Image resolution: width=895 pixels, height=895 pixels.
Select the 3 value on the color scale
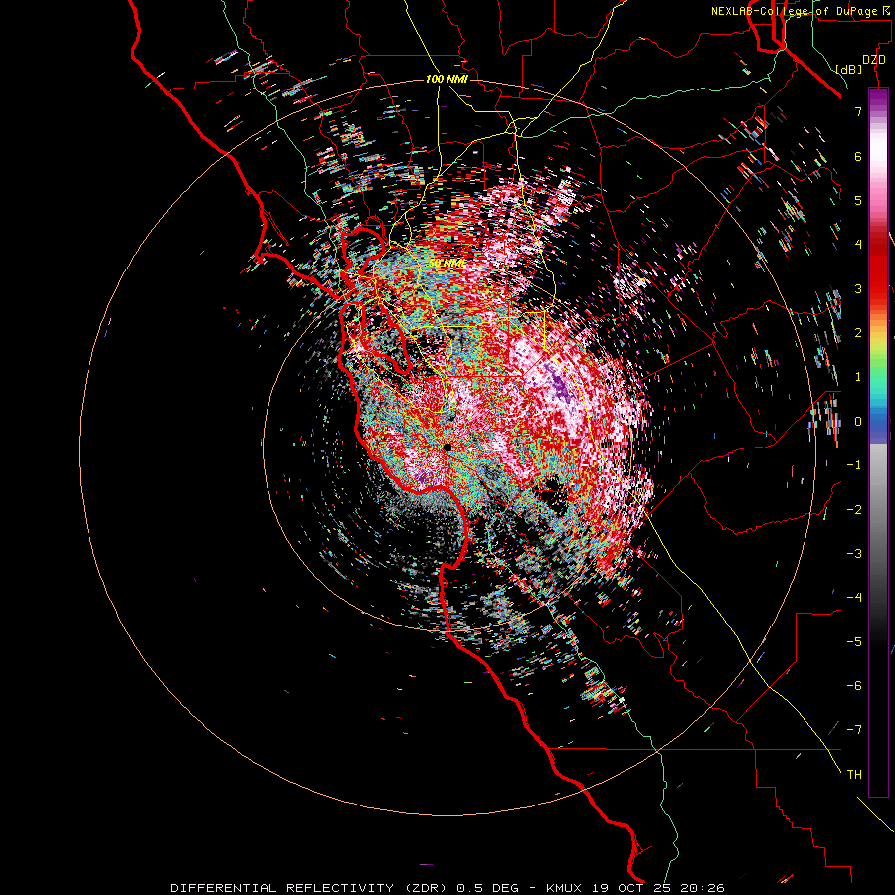858,288
